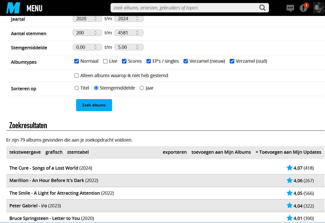The width and height of the screenshot is (325, 223).
Task: Open the notifications alert icon
Action: coord(303,8)
